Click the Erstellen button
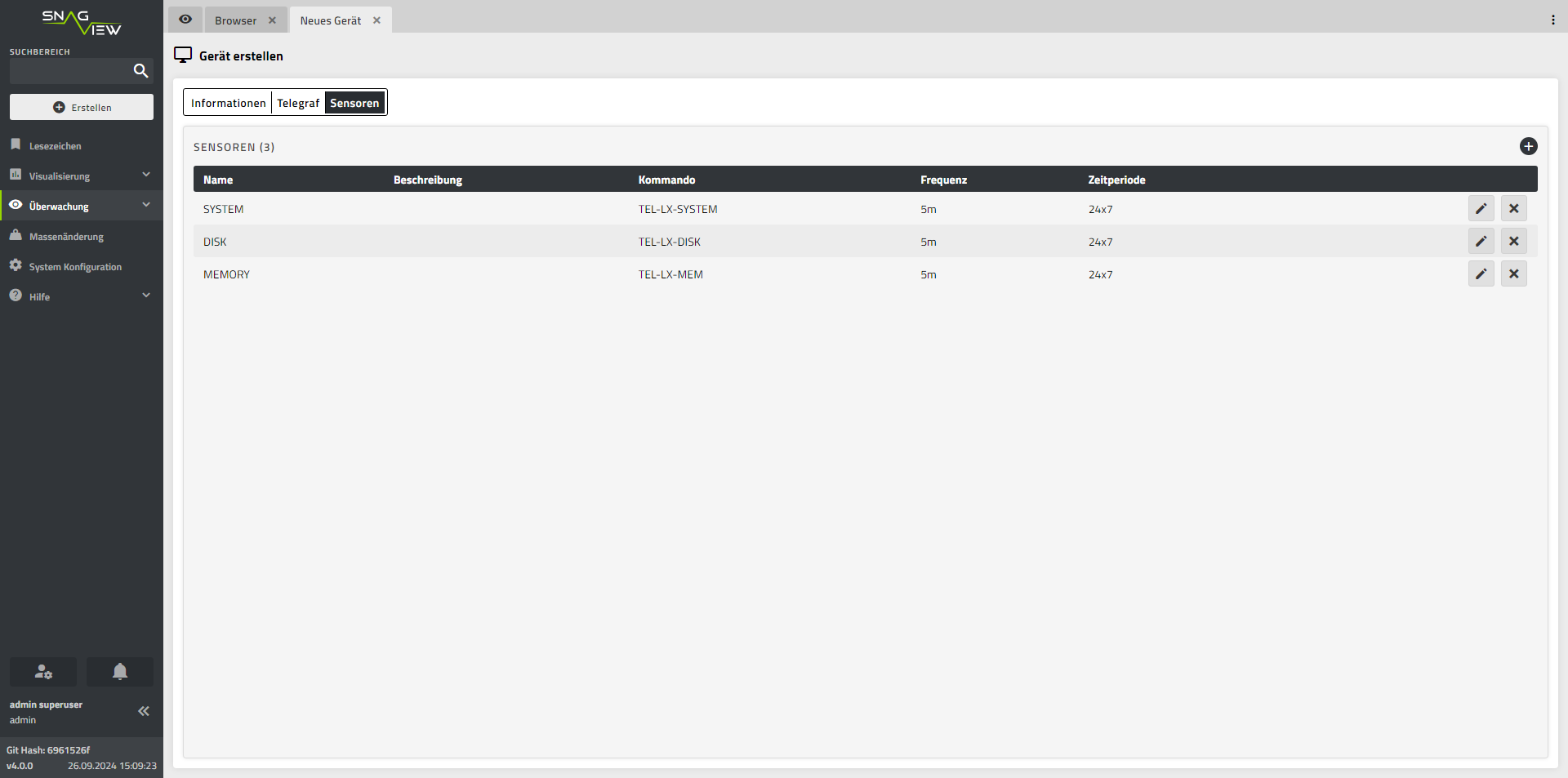This screenshot has height=778, width=1568. tap(82, 107)
